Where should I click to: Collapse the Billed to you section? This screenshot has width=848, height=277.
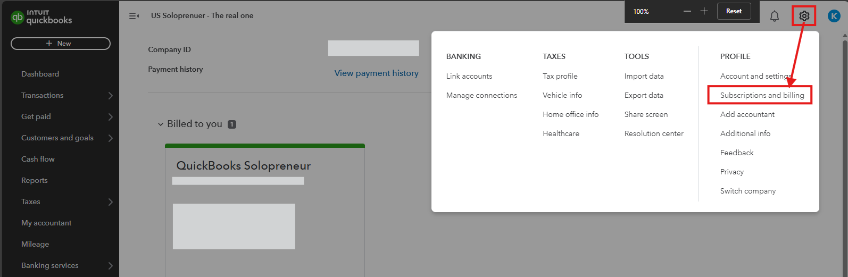tap(161, 124)
